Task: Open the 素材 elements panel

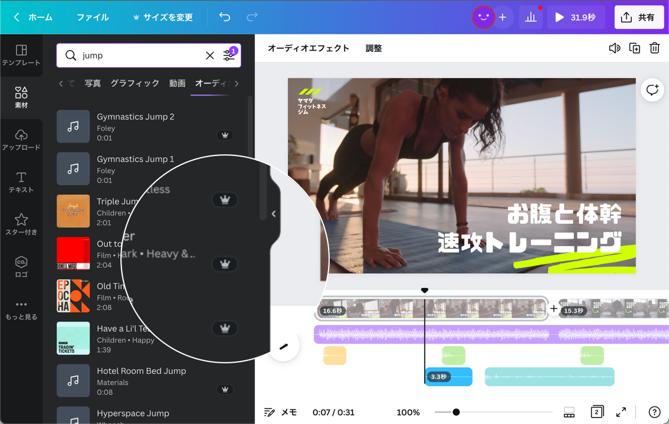Action: pyautogui.click(x=21, y=98)
